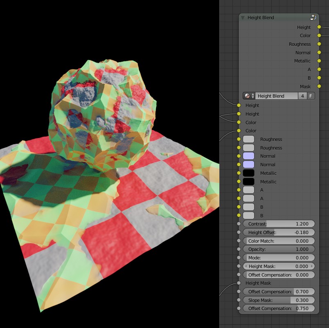329x328 pixels.
Task: Click the Height Offset slider
Action: [278, 232]
